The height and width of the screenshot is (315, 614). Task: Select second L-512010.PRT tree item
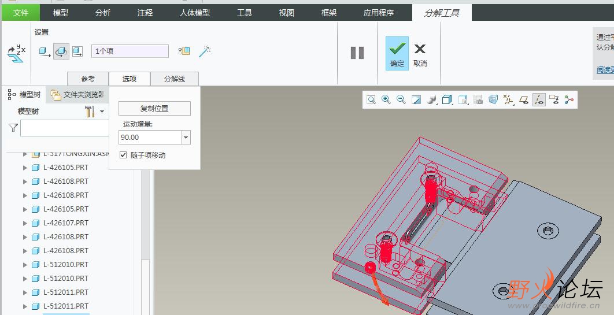pyautogui.click(x=66, y=278)
